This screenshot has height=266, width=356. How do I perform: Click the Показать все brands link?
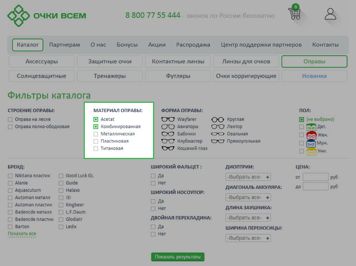22,234
